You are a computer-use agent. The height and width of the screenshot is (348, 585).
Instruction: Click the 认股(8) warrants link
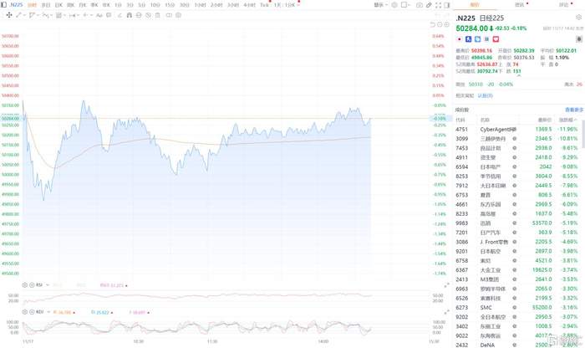tap(485, 95)
